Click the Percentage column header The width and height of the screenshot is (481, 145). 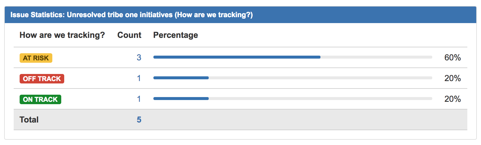(175, 35)
